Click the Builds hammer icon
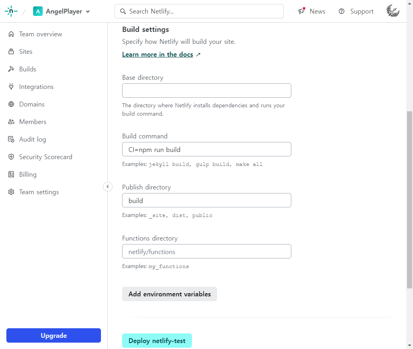This screenshot has height=349, width=413. [11, 69]
